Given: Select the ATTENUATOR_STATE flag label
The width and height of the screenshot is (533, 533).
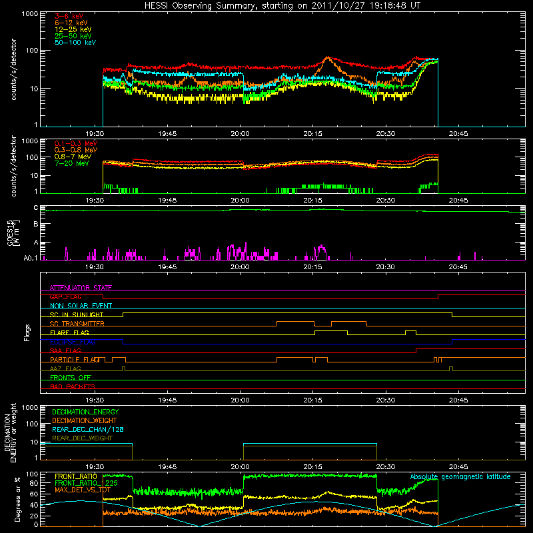Looking at the screenshot, I should click(x=81, y=288).
